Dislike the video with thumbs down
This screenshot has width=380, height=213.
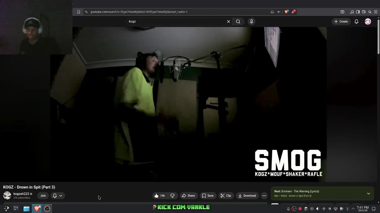tap(172, 196)
